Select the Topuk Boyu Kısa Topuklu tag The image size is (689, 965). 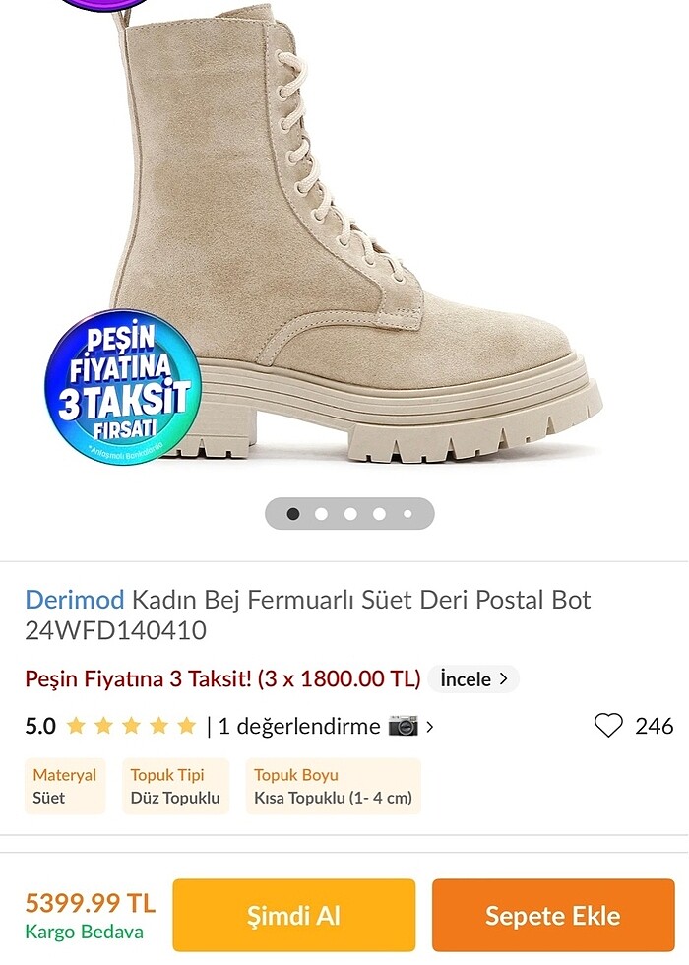[x=333, y=786]
